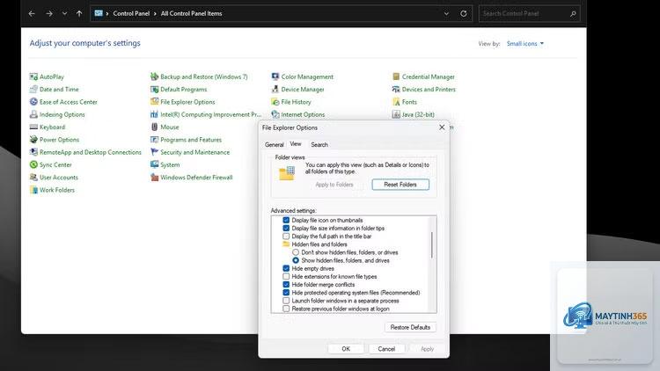Open Date and Time icon
The height and width of the screenshot is (371, 660).
[33, 89]
